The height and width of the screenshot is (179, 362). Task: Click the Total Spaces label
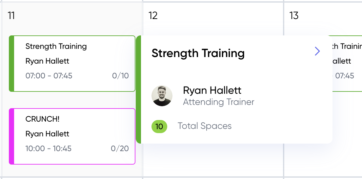tap(205, 126)
